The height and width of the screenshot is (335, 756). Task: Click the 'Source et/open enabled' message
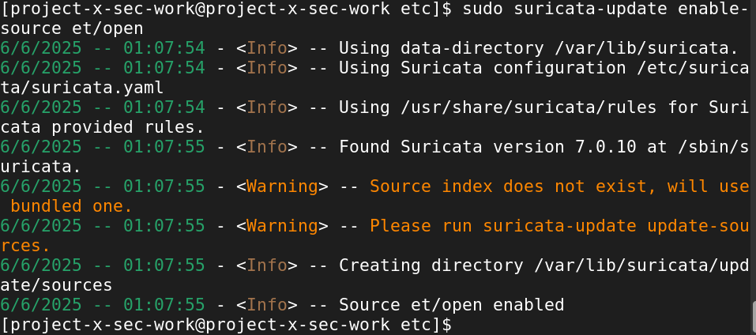(x=451, y=305)
